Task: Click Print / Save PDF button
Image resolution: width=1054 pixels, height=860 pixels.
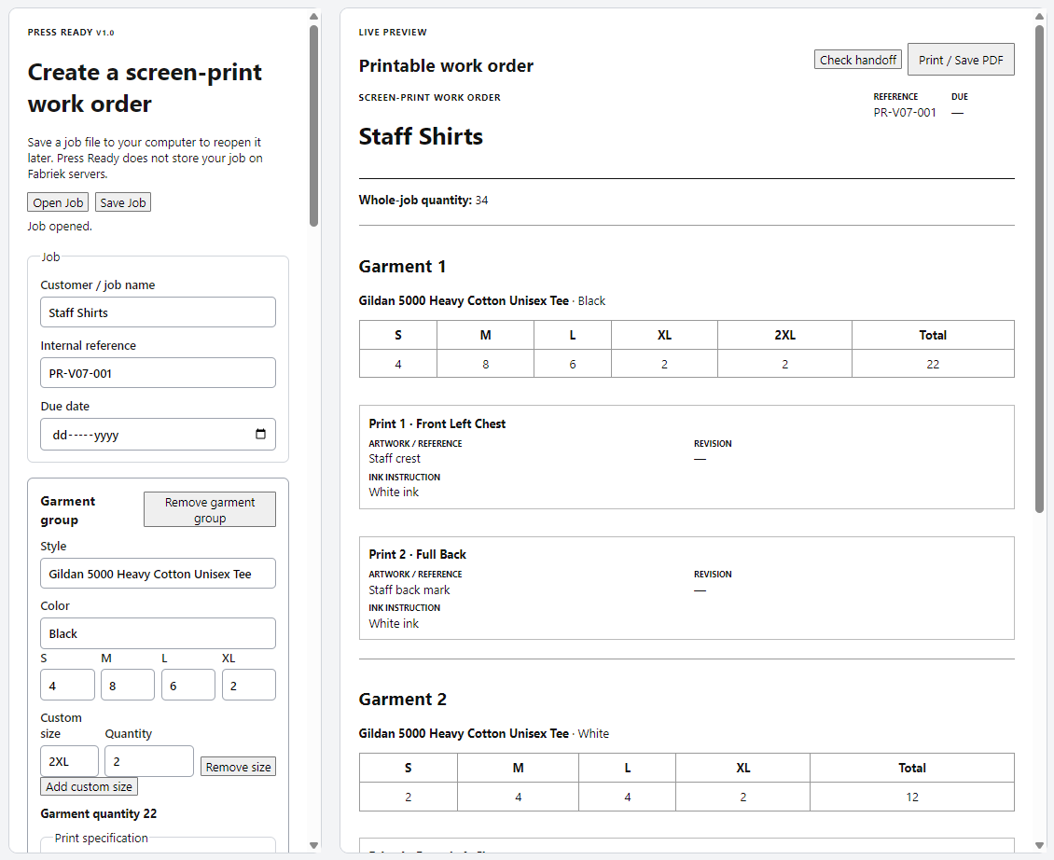Action: click(x=961, y=60)
